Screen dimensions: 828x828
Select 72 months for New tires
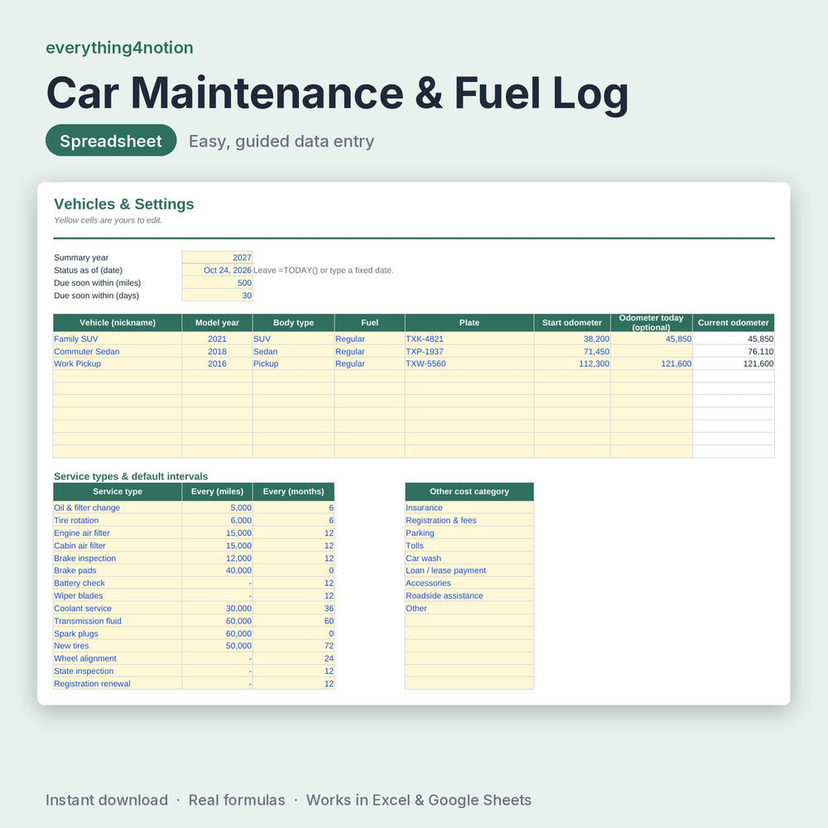point(294,646)
